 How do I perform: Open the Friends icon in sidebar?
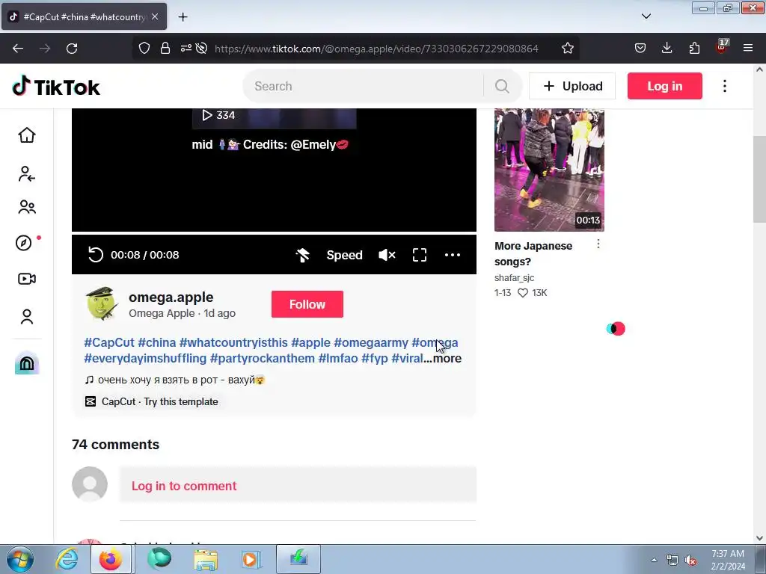click(x=27, y=207)
